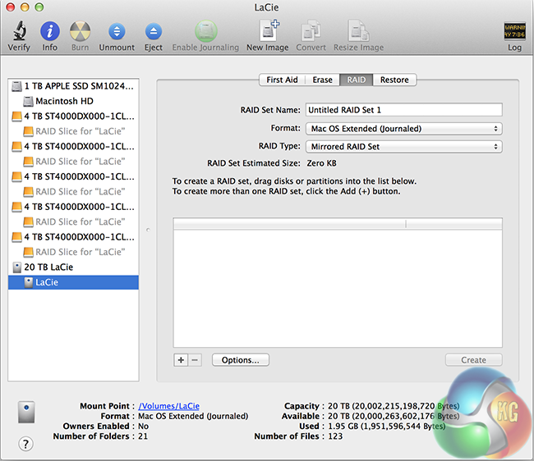Select the 20 TB LaCie disk
This screenshot has width=534, height=461.
pos(51,267)
